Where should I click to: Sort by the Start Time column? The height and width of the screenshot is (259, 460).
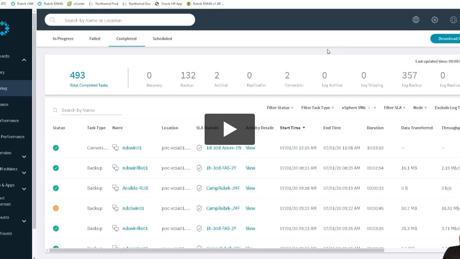point(292,128)
